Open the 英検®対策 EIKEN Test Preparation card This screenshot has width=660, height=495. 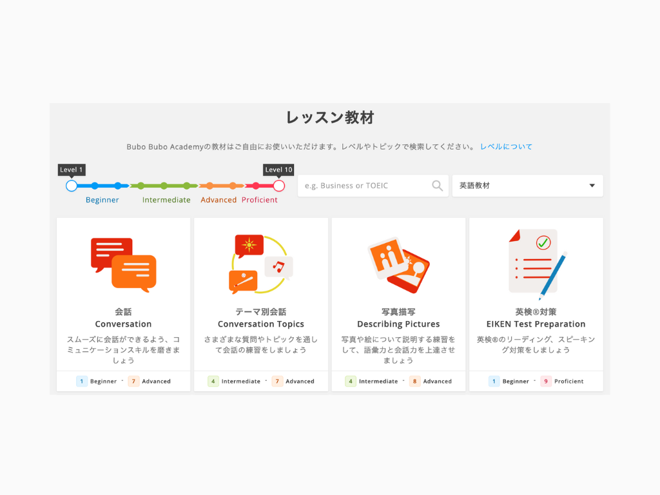point(536,303)
